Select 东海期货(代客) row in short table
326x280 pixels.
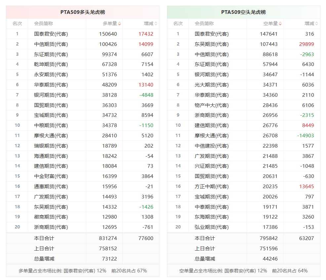[243, 217]
